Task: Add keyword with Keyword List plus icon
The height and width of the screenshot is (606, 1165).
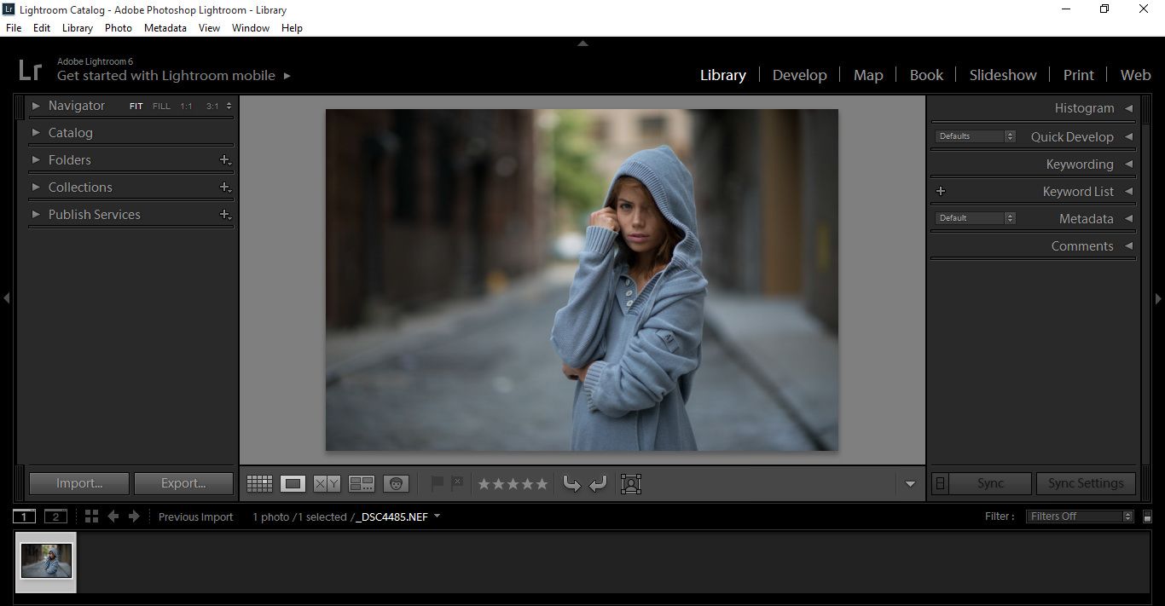Action: coord(941,191)
